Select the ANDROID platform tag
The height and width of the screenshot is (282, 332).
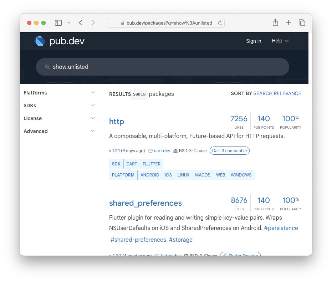150,175
